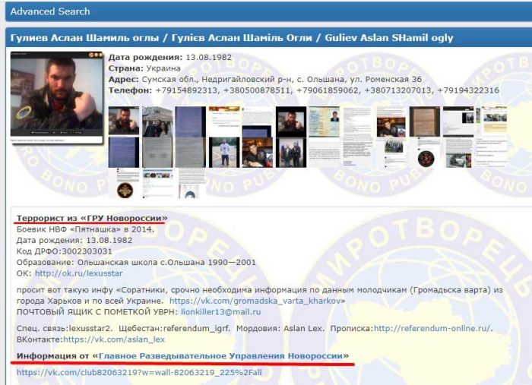Screen dimensions: 532x385
Task: Open the referendum-online.ru link
Action: (432, 328)
